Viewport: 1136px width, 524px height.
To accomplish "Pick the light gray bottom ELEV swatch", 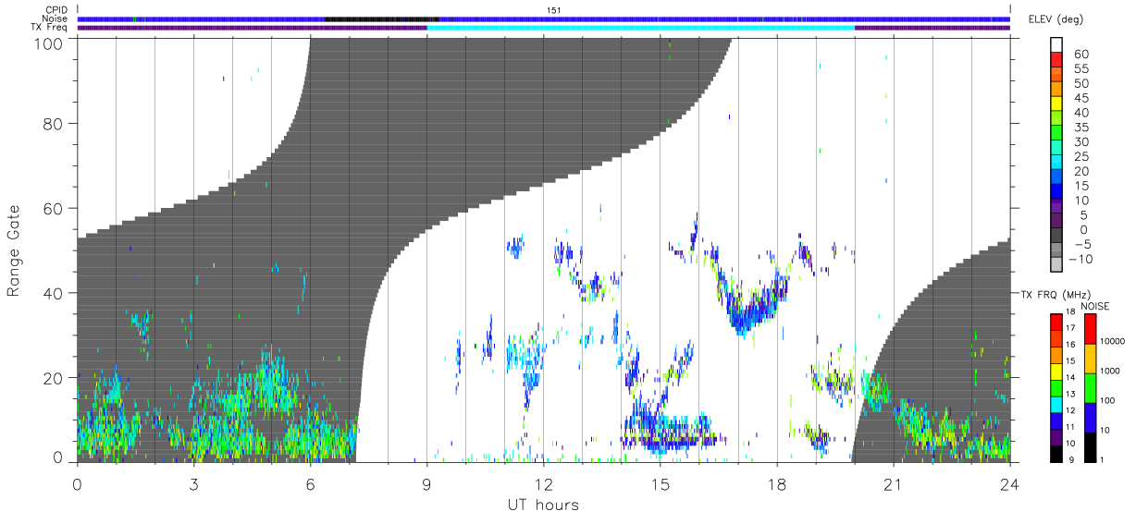I will [1057, 266].
